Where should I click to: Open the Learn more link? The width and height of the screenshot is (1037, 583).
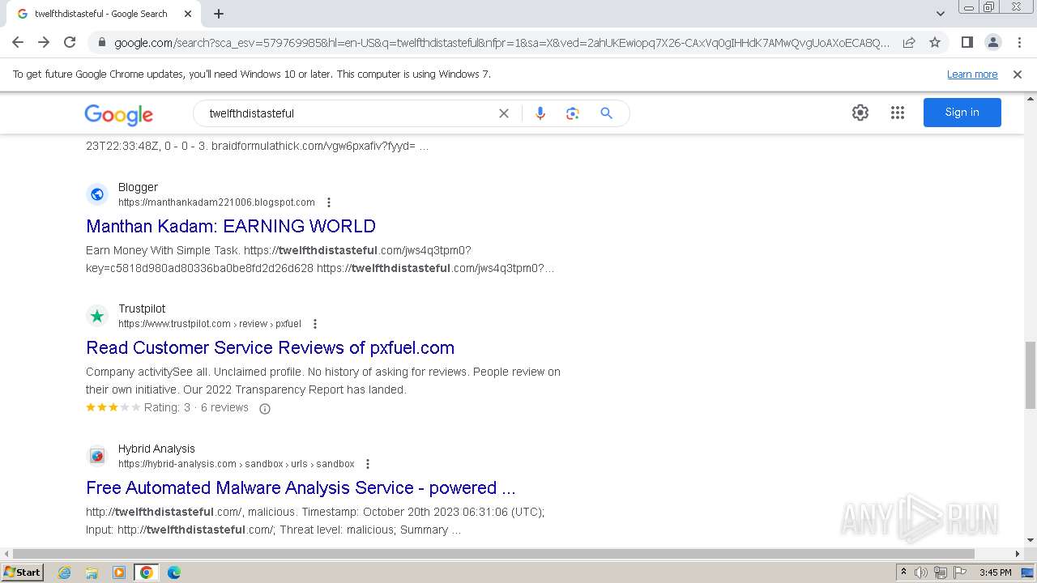coord(972,74)
